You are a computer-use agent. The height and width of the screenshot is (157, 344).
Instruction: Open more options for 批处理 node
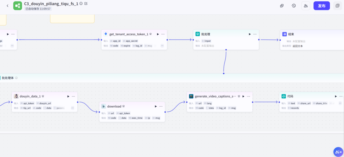255,34
